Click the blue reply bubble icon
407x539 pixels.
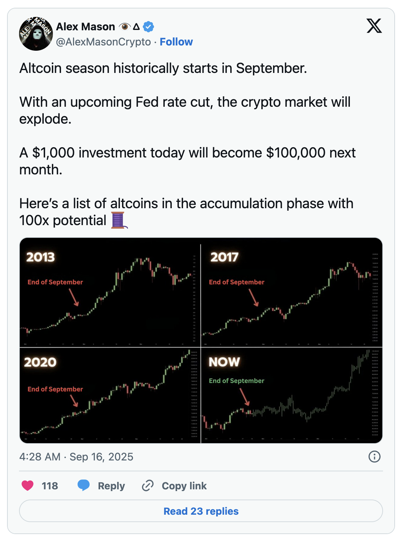click(x=84, y=485)
